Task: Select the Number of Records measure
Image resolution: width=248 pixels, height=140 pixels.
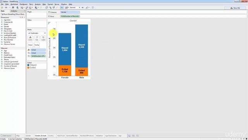Action: pos(10,66)
